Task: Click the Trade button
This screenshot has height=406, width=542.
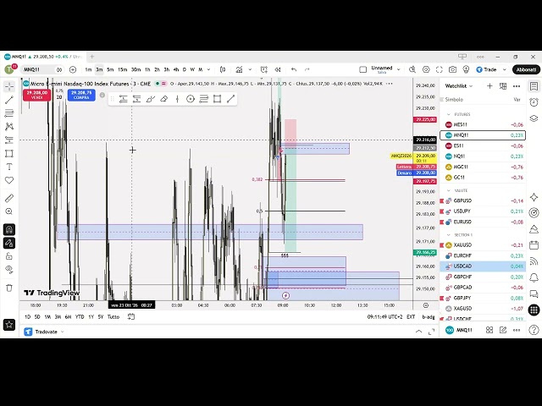Action: (487, 69)
